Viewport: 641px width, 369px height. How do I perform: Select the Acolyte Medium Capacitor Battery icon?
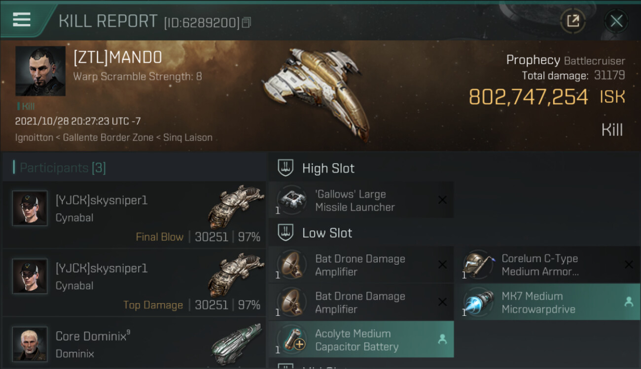292,339
